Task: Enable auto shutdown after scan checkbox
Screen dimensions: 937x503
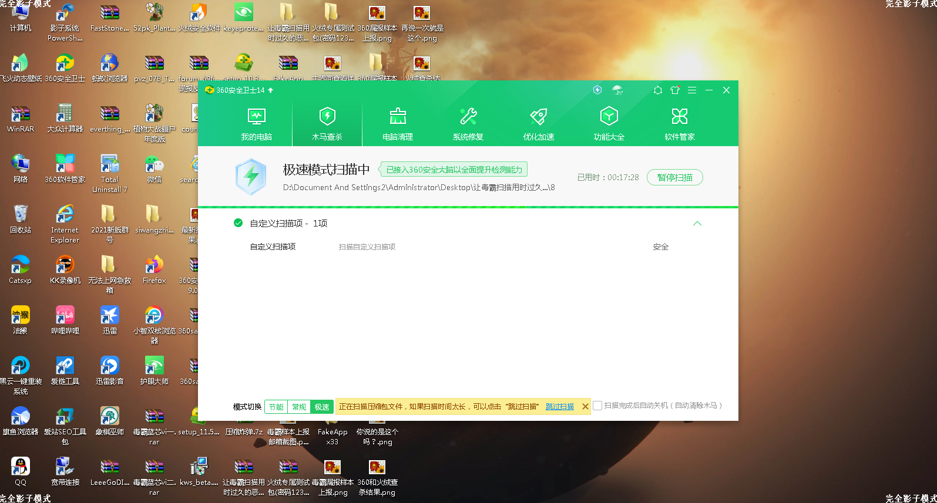Action: point(597,406)
